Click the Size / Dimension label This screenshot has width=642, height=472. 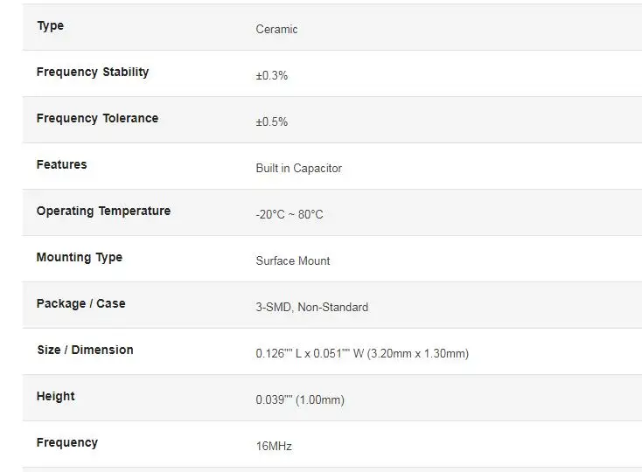click(x=85, y=351)
